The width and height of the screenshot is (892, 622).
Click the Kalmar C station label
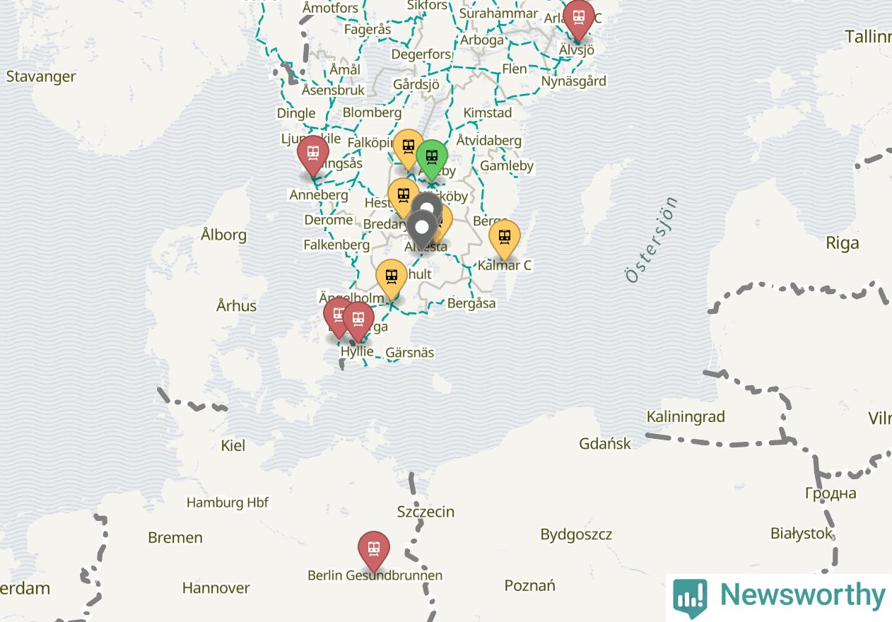505,266
